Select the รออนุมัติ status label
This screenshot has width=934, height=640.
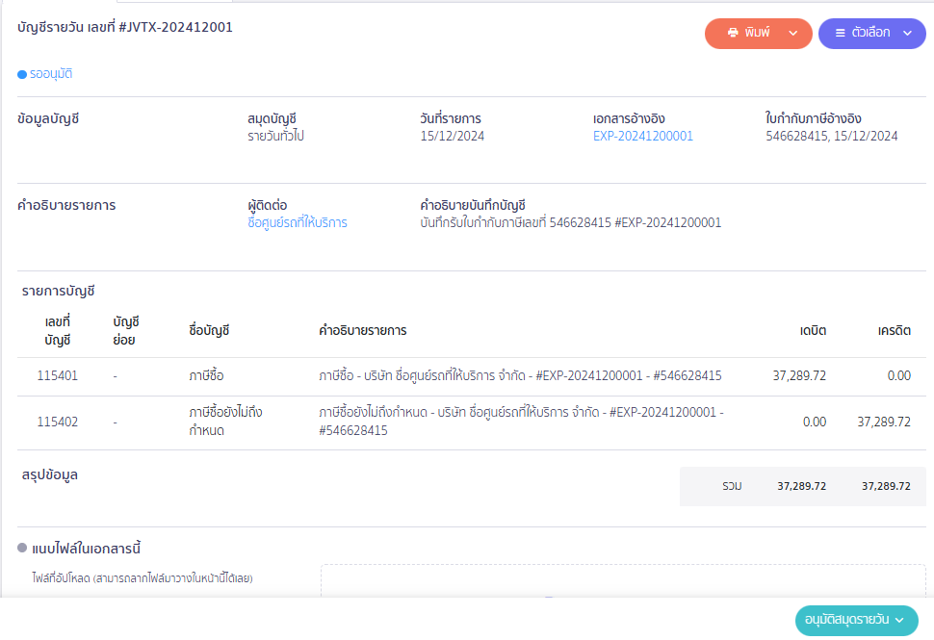click(51, 74)
